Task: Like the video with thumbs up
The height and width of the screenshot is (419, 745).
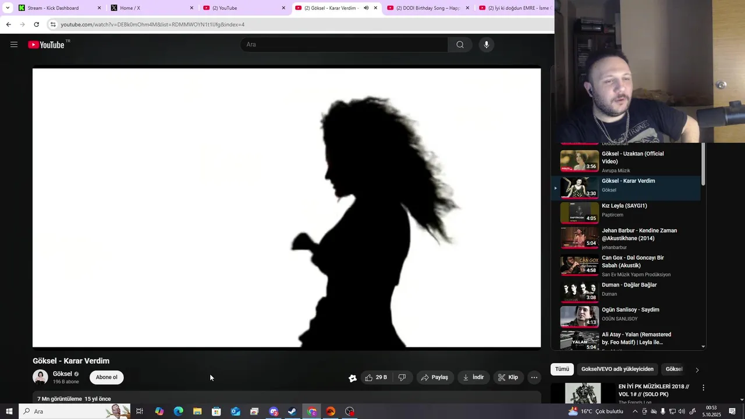Action: tap(376, 377)
